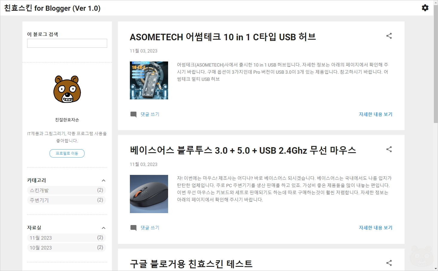This screenshot has height=271, width=438.
Task: Share the 구글 블로거용 친효스킨 테스트 post
Action: [389, 263]
